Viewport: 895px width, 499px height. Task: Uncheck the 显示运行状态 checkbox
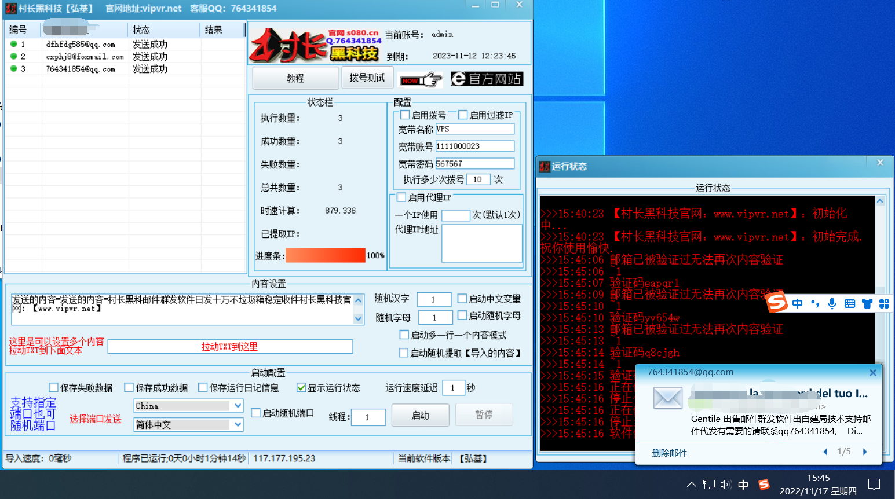[x=301, y=387]
